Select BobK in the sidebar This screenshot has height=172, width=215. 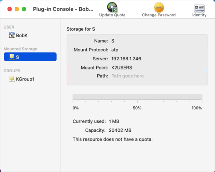coord(21,35)
